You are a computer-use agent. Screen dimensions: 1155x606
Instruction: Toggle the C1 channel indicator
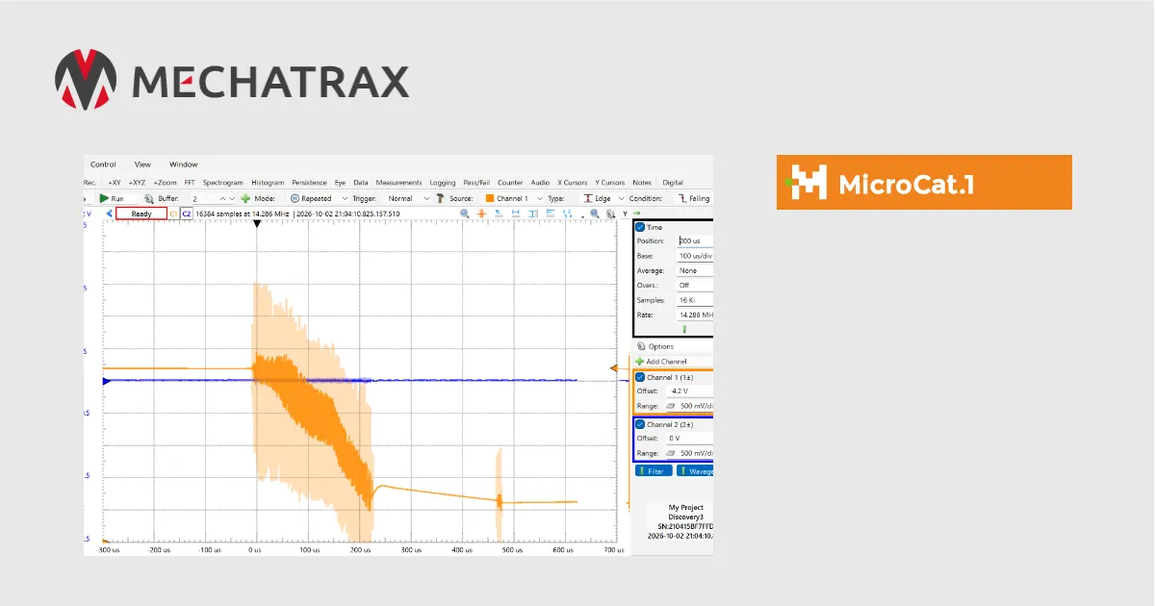(x=173, y=214)
